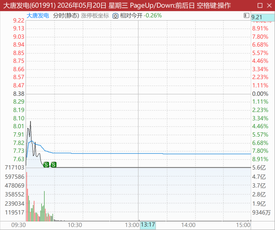Click the 0.00% baseline percentage label
Screen dimensions: 275x230
click(260, 94)
